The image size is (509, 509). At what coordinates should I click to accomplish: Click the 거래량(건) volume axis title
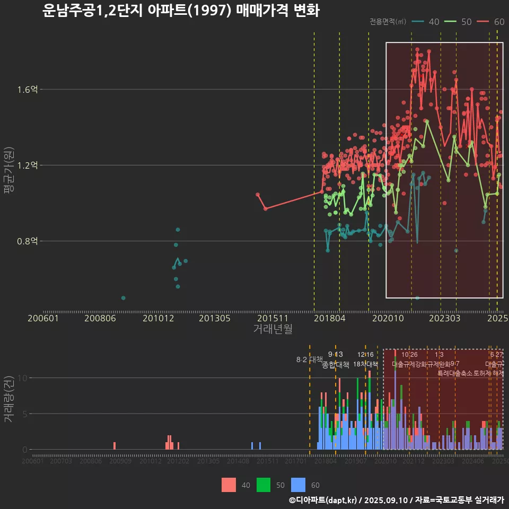[x=8, y=399]
